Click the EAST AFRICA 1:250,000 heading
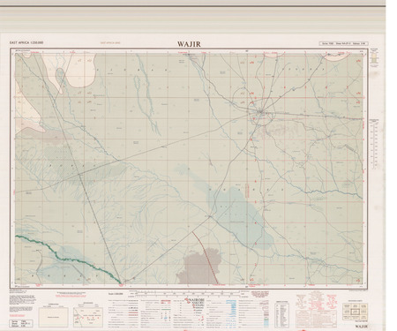Viewport: 397px width, 331px height. [26, 42]
